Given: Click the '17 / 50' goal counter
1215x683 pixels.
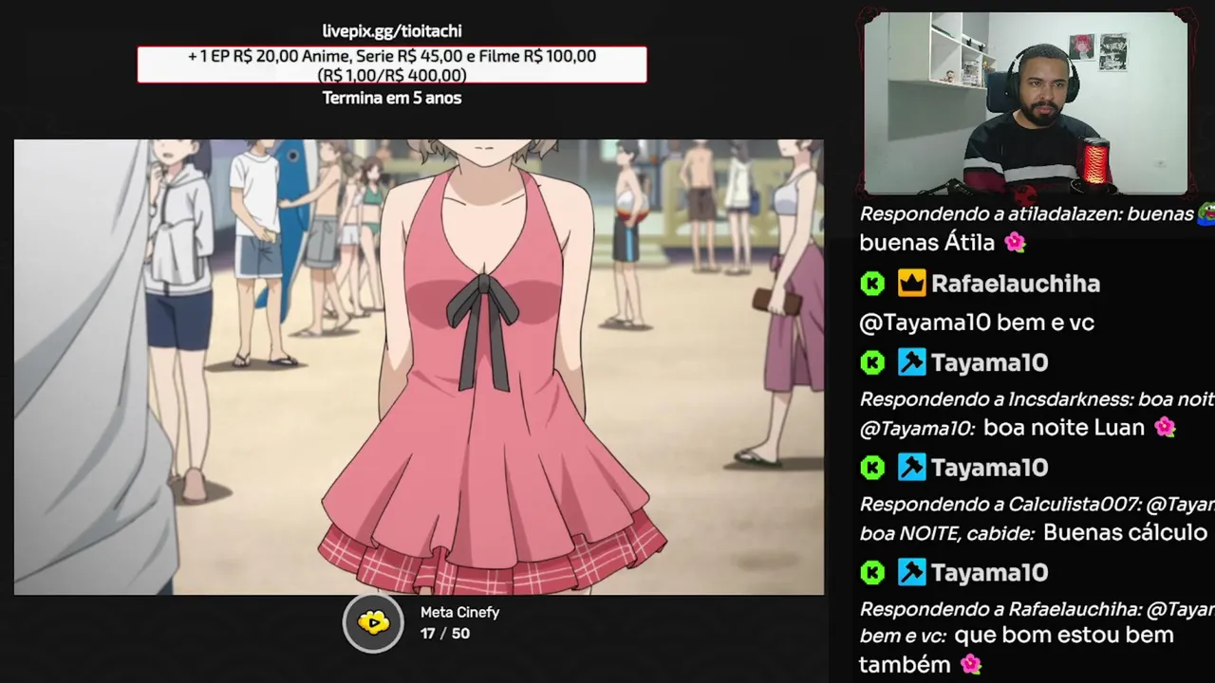Looking at the screenshot, I should (445, 634).
